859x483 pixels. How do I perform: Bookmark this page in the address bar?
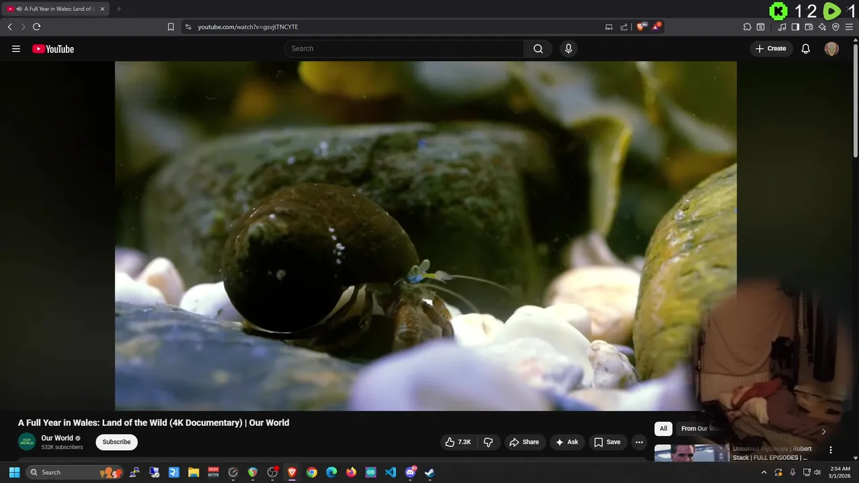coord(170,27)
